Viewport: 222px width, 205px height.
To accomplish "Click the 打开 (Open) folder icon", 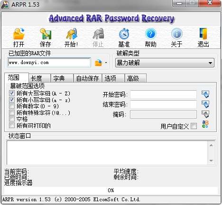I will pyautogui.click(x=19, y=34).
